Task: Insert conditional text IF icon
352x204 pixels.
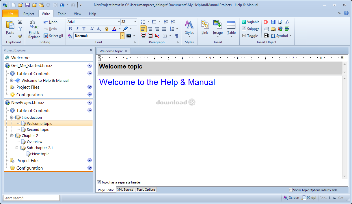Action: pos(266,22)
